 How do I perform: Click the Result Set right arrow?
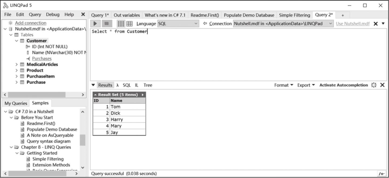pos(143,95)
